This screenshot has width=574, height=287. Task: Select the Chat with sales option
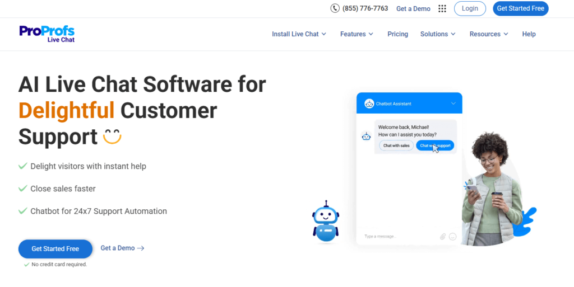396,145
